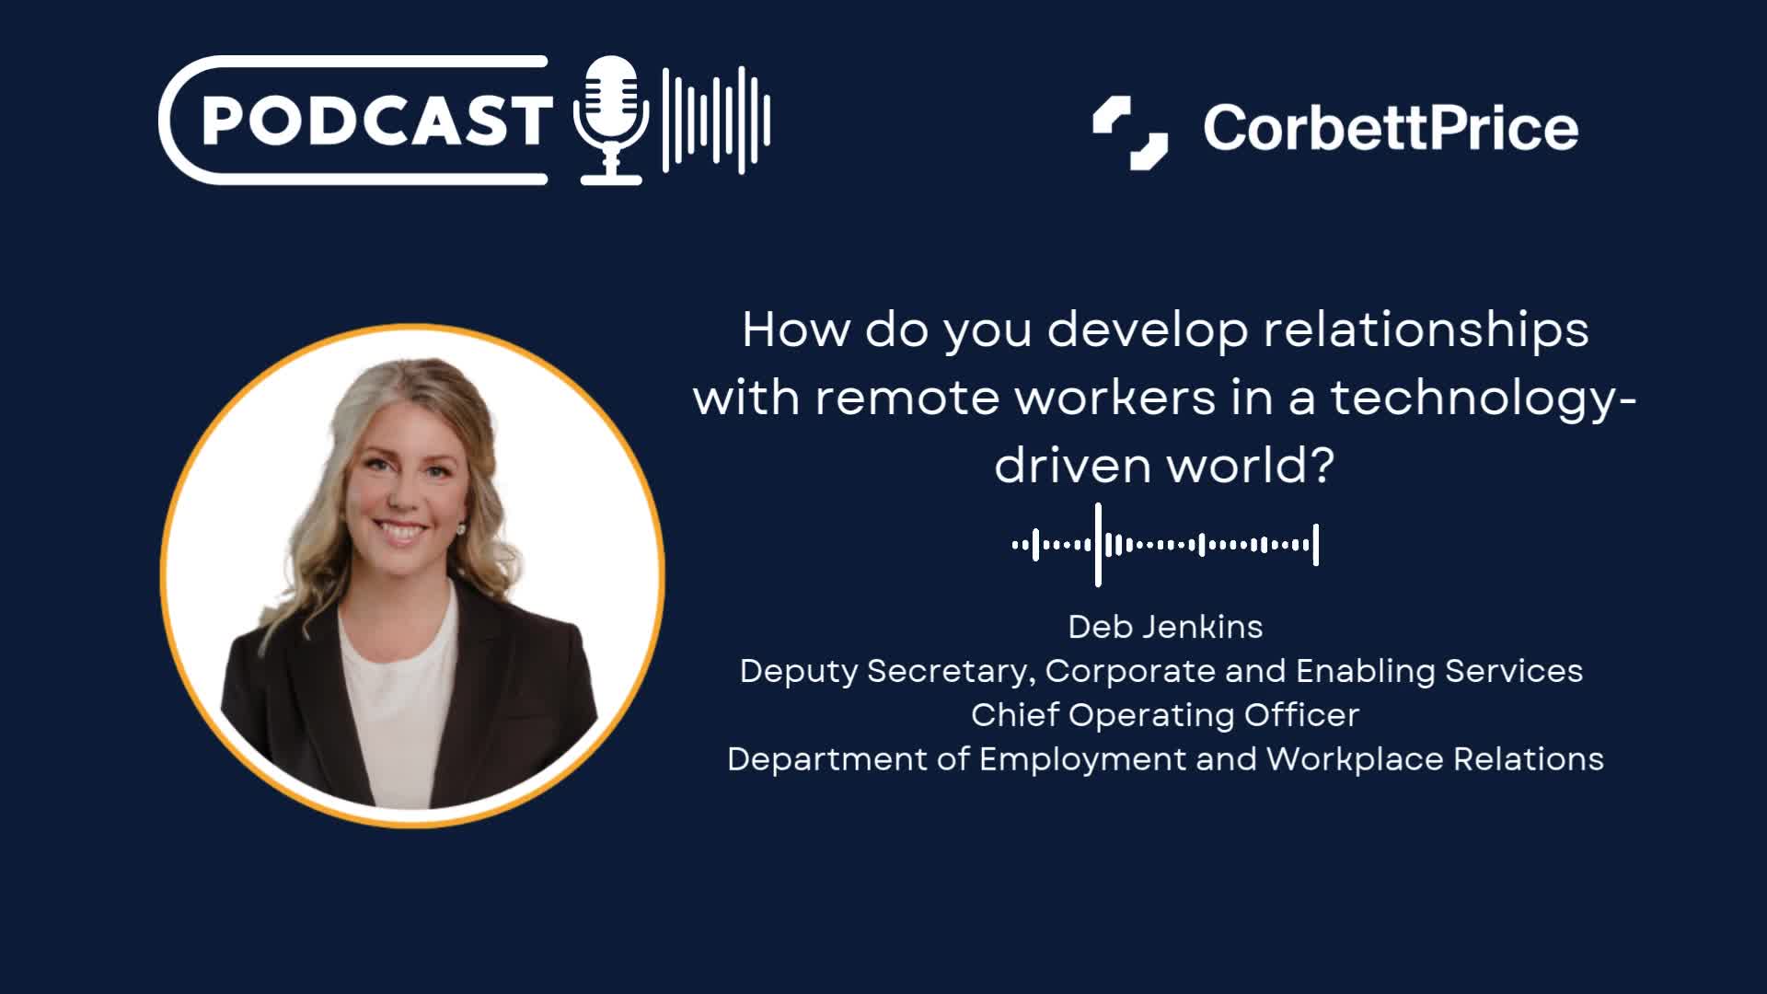
Task: Click the PODCAST badge label
Action: coord(376,121)
